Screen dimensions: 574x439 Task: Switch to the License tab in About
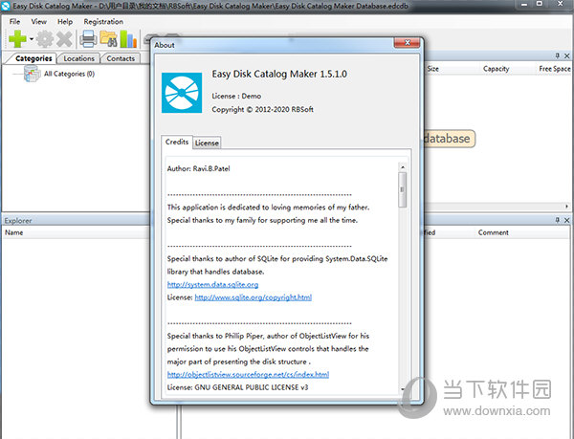click(207, 143)
